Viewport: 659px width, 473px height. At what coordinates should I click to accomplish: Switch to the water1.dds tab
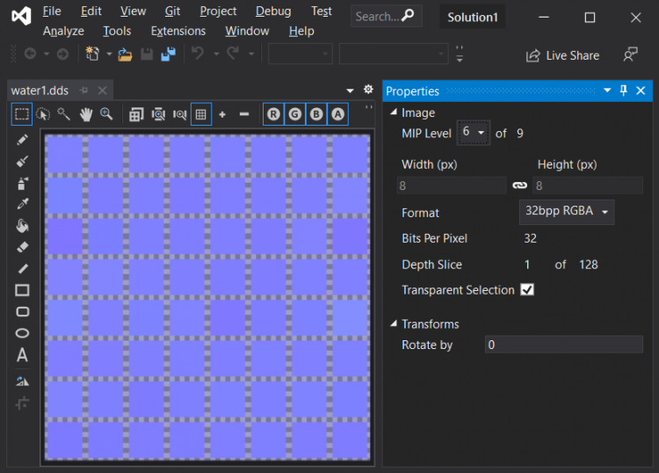[39, 91]
